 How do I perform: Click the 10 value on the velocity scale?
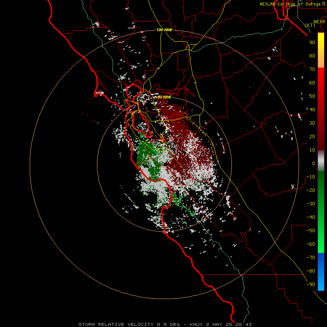coord(312,150)
